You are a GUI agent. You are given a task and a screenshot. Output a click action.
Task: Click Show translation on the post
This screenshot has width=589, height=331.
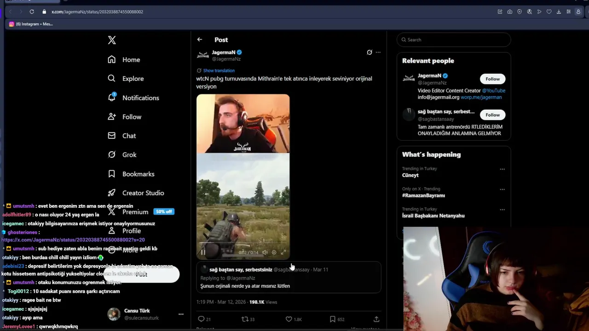(219, 70)
